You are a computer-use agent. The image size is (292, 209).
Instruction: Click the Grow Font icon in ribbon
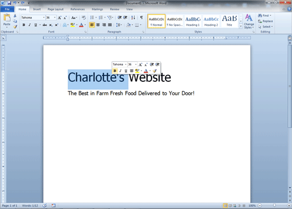coord(60,18)
